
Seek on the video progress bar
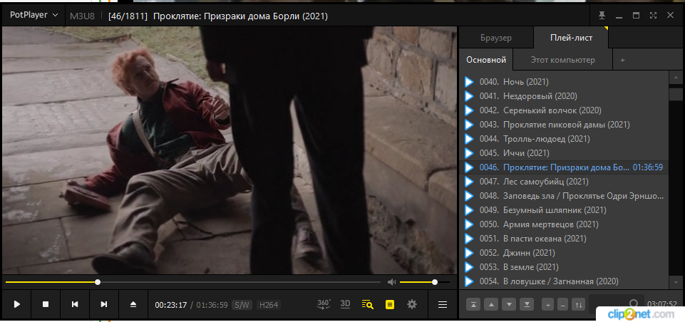[x=193, y=282]
